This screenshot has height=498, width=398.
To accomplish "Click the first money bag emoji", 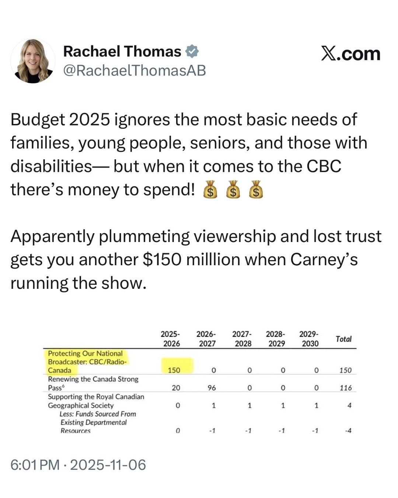I will tap(210, 190).
